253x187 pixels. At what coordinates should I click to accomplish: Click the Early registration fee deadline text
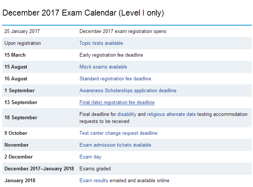pos(111,55)
